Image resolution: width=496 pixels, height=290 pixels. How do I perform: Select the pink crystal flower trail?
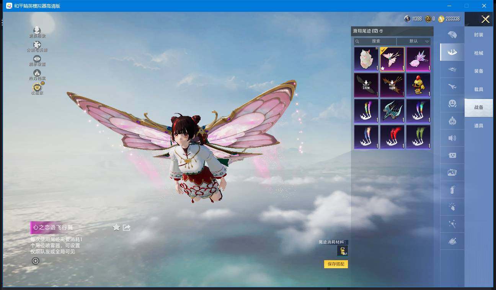418,59
